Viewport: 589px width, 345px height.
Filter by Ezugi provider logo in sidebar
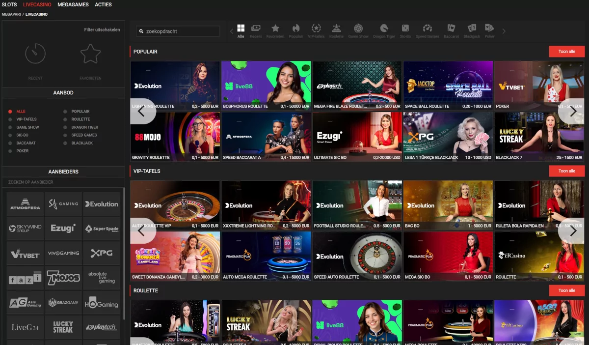(63, 229)
